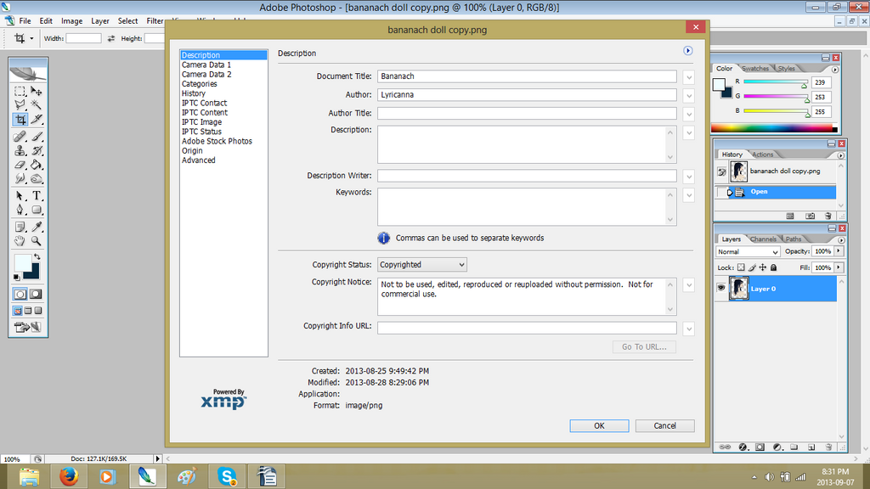This screenshot has height=489, width=870.
Task: Toggle lock image pixels
Action: (752, 267)
